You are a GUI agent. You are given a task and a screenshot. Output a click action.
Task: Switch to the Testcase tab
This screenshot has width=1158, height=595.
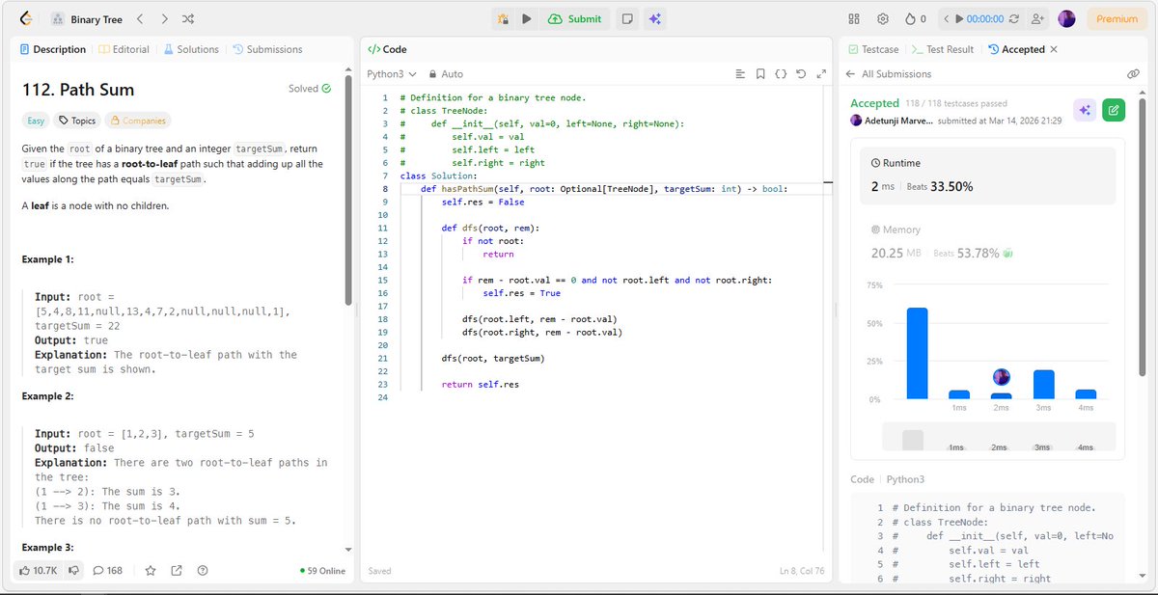coord(873,49)
